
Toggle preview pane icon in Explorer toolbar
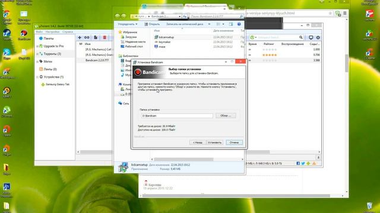pos(231,24)
